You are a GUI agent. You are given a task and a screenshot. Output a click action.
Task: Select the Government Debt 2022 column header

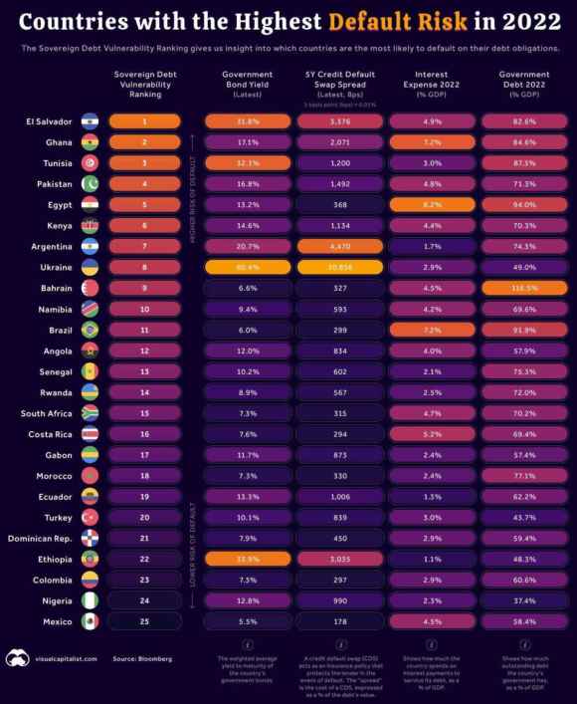point(524,85)
